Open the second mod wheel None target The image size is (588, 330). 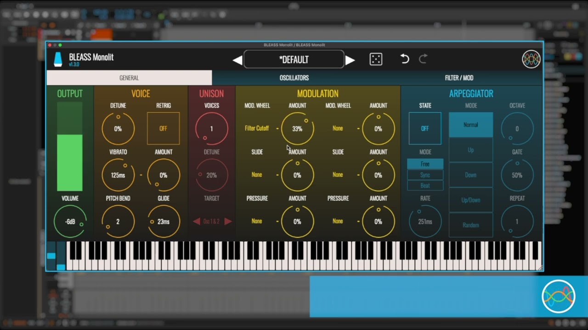click(x=338, y=129)
